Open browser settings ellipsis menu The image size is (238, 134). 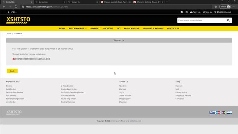[x=234, y=7]
